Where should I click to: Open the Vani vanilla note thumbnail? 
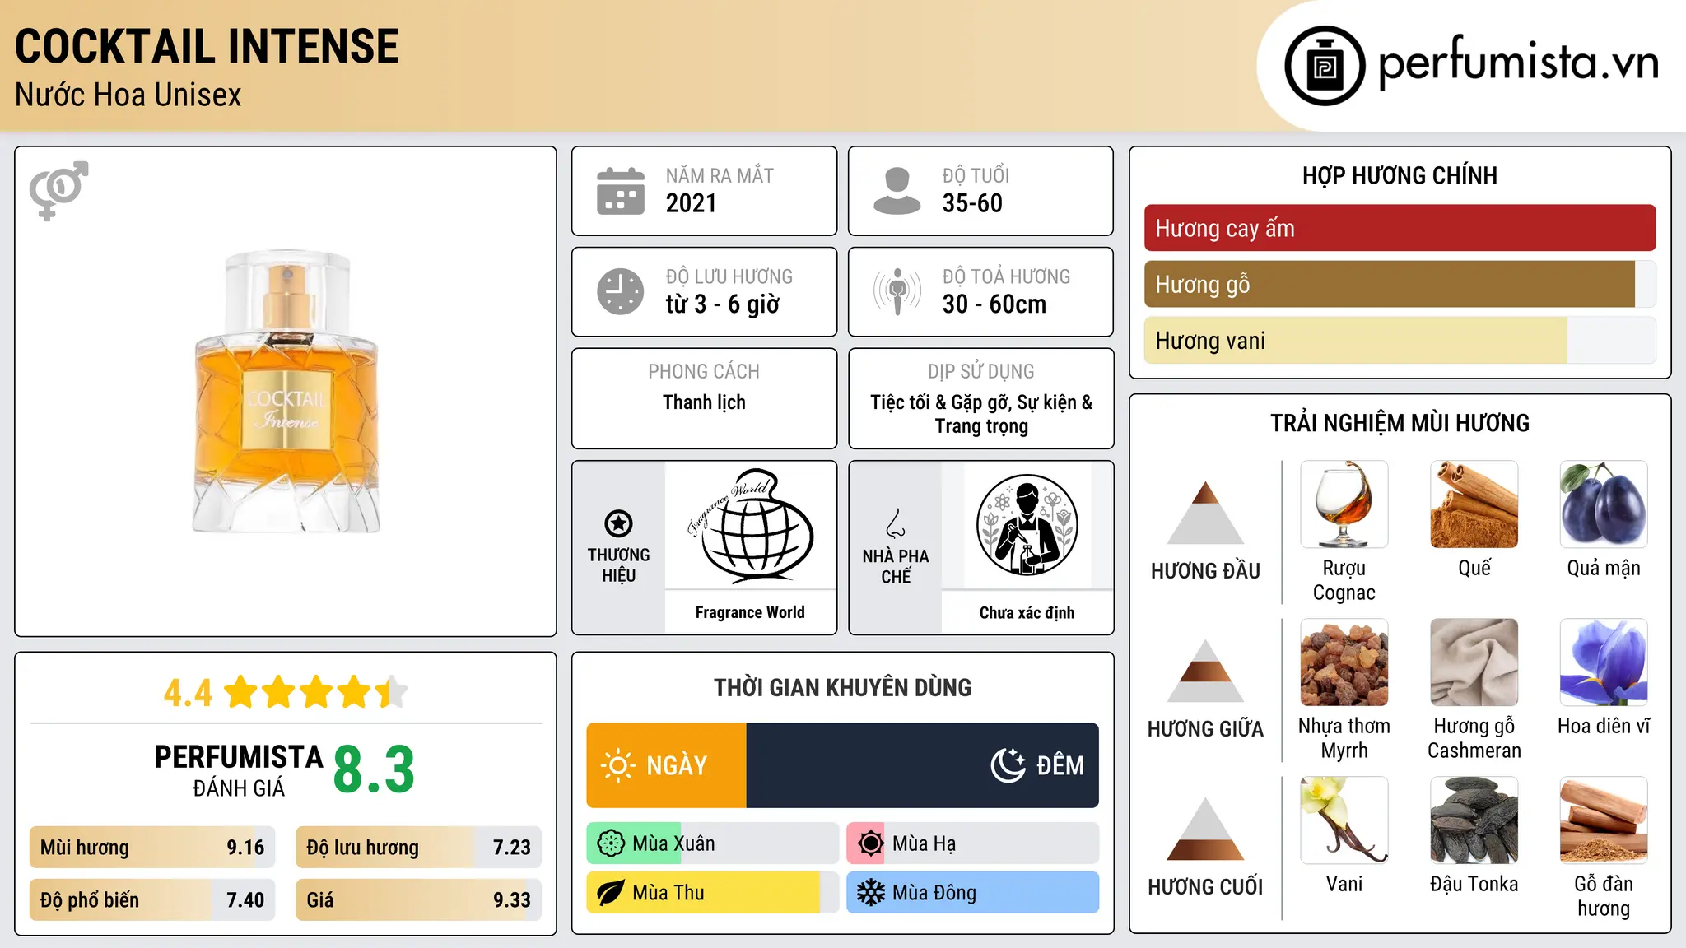[x=1344, y=820]
